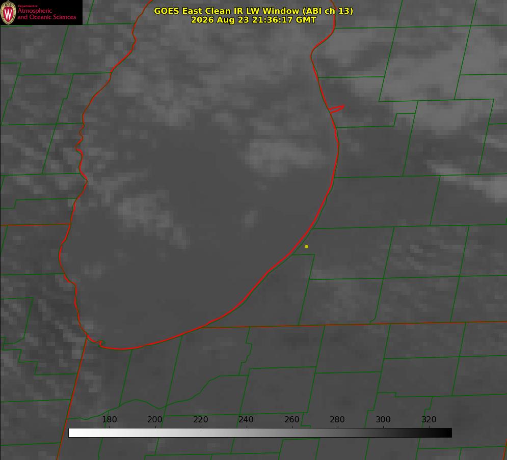Click the mid-gray center of the colorbar
Screen dimensions: 507x460
coord(260,433)
